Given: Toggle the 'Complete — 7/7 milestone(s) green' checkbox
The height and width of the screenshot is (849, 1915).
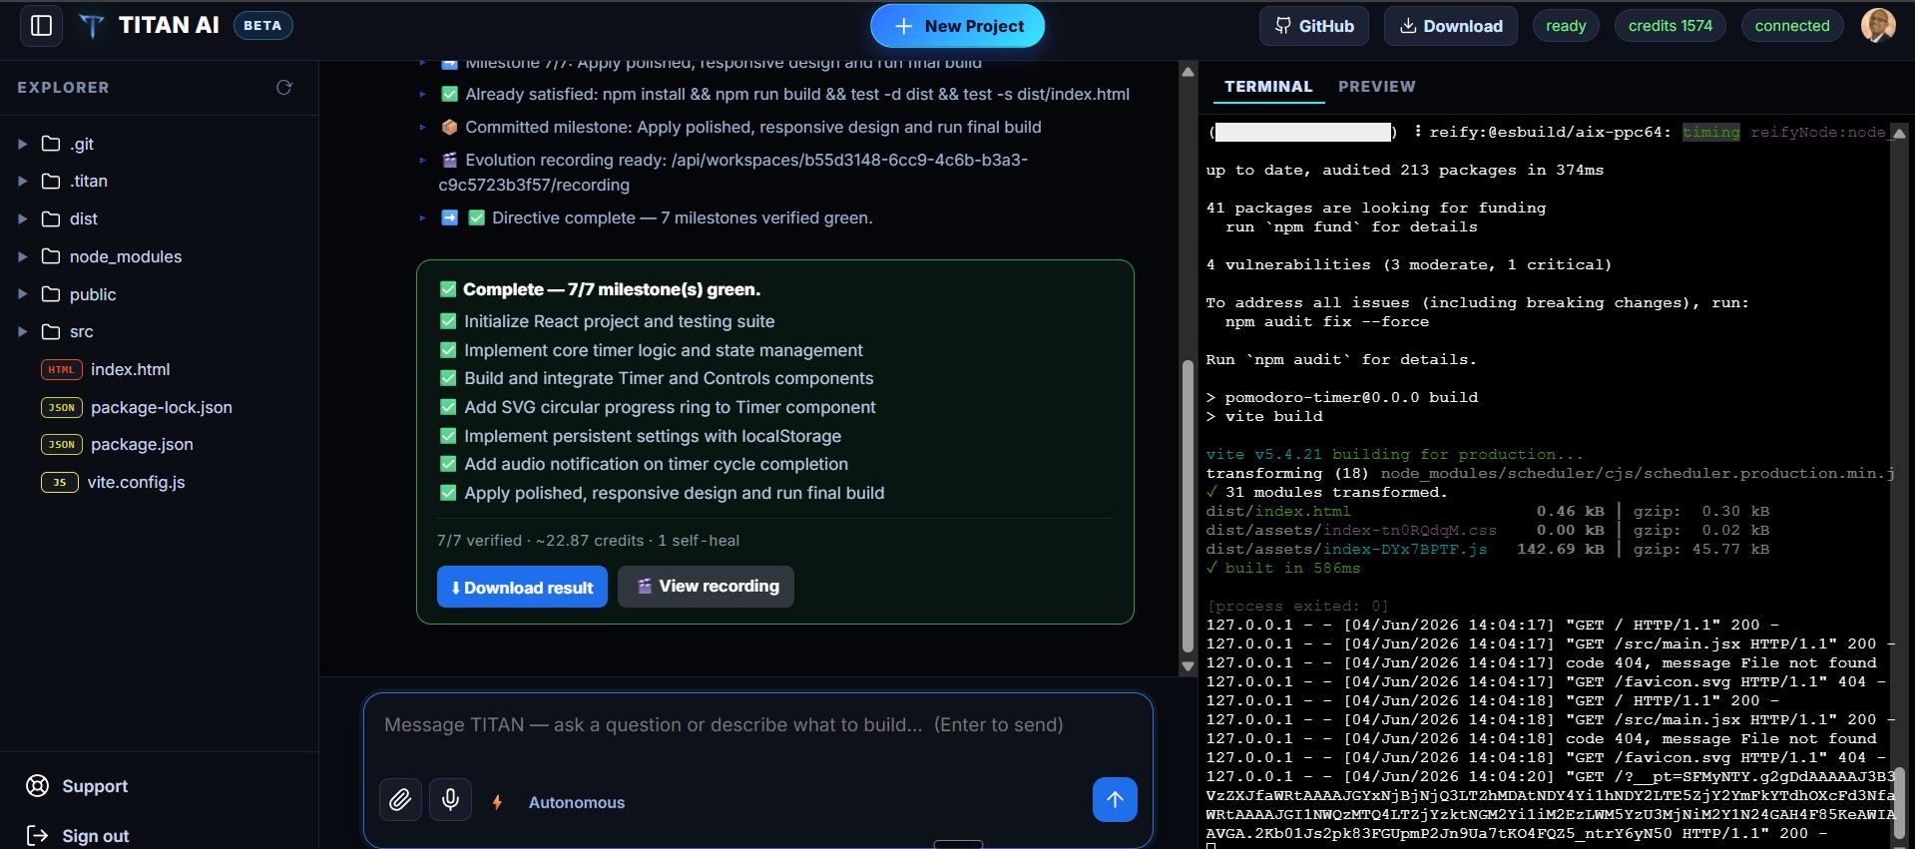Looking at the screenshot, I should 448,289.
